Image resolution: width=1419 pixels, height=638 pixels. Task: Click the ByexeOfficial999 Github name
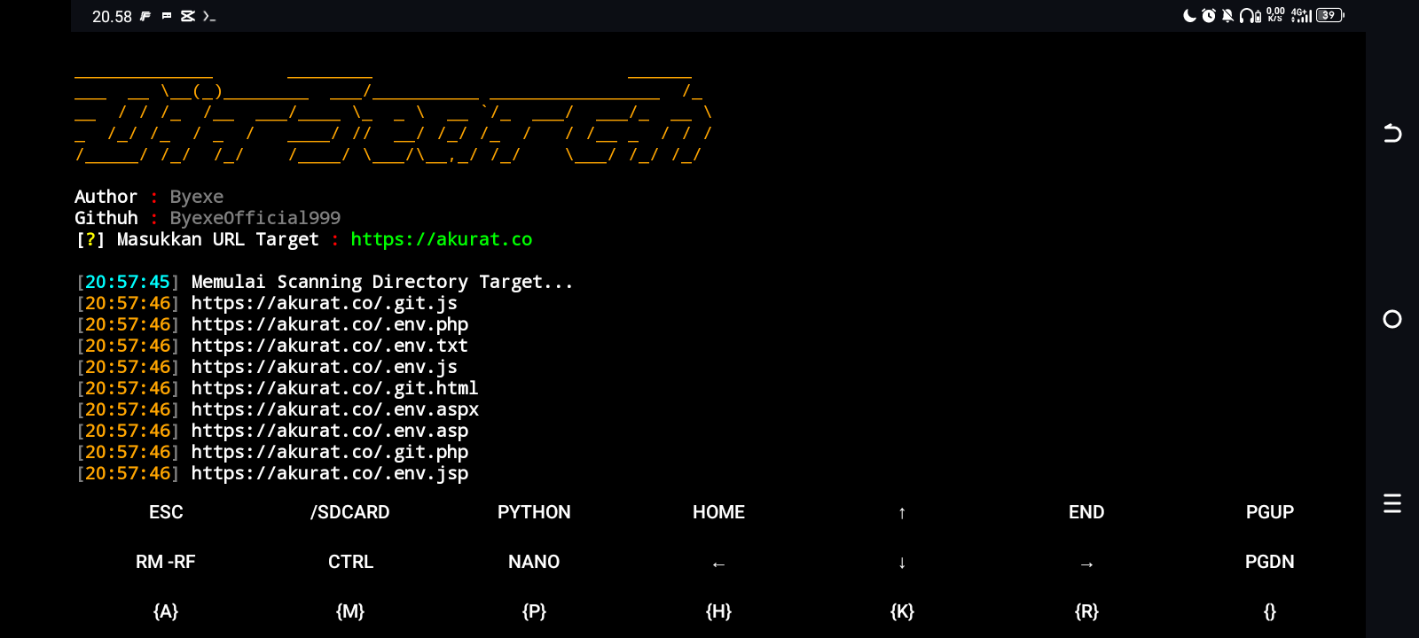coord(255,218)
